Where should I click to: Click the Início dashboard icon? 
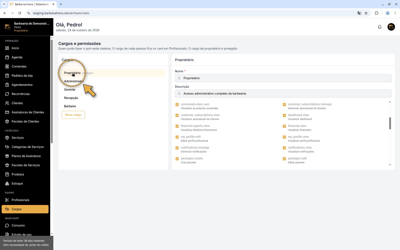[x=7, y=48]
